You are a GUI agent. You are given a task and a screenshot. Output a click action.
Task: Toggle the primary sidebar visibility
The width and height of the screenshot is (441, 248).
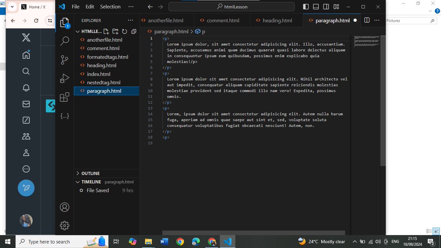305,7
